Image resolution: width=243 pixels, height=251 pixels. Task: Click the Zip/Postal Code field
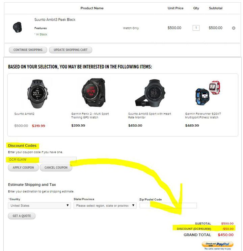tap(168, 206)
